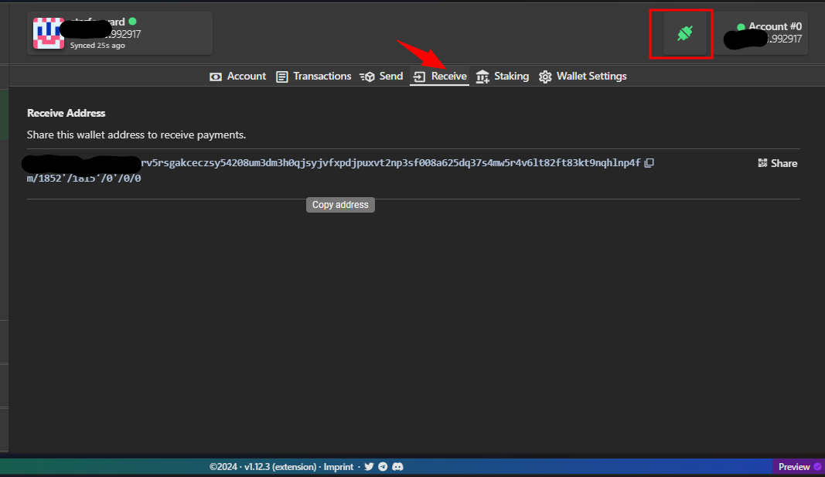
Task: Open Twitter from the footer bird icon
Action: tap(369, 466)
